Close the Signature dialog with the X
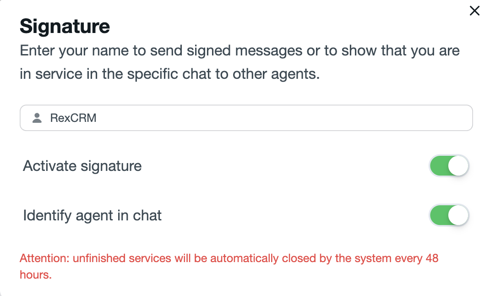The height and width of the screenshot is (296, 490). pyautogui.click(x=474, y=11)
